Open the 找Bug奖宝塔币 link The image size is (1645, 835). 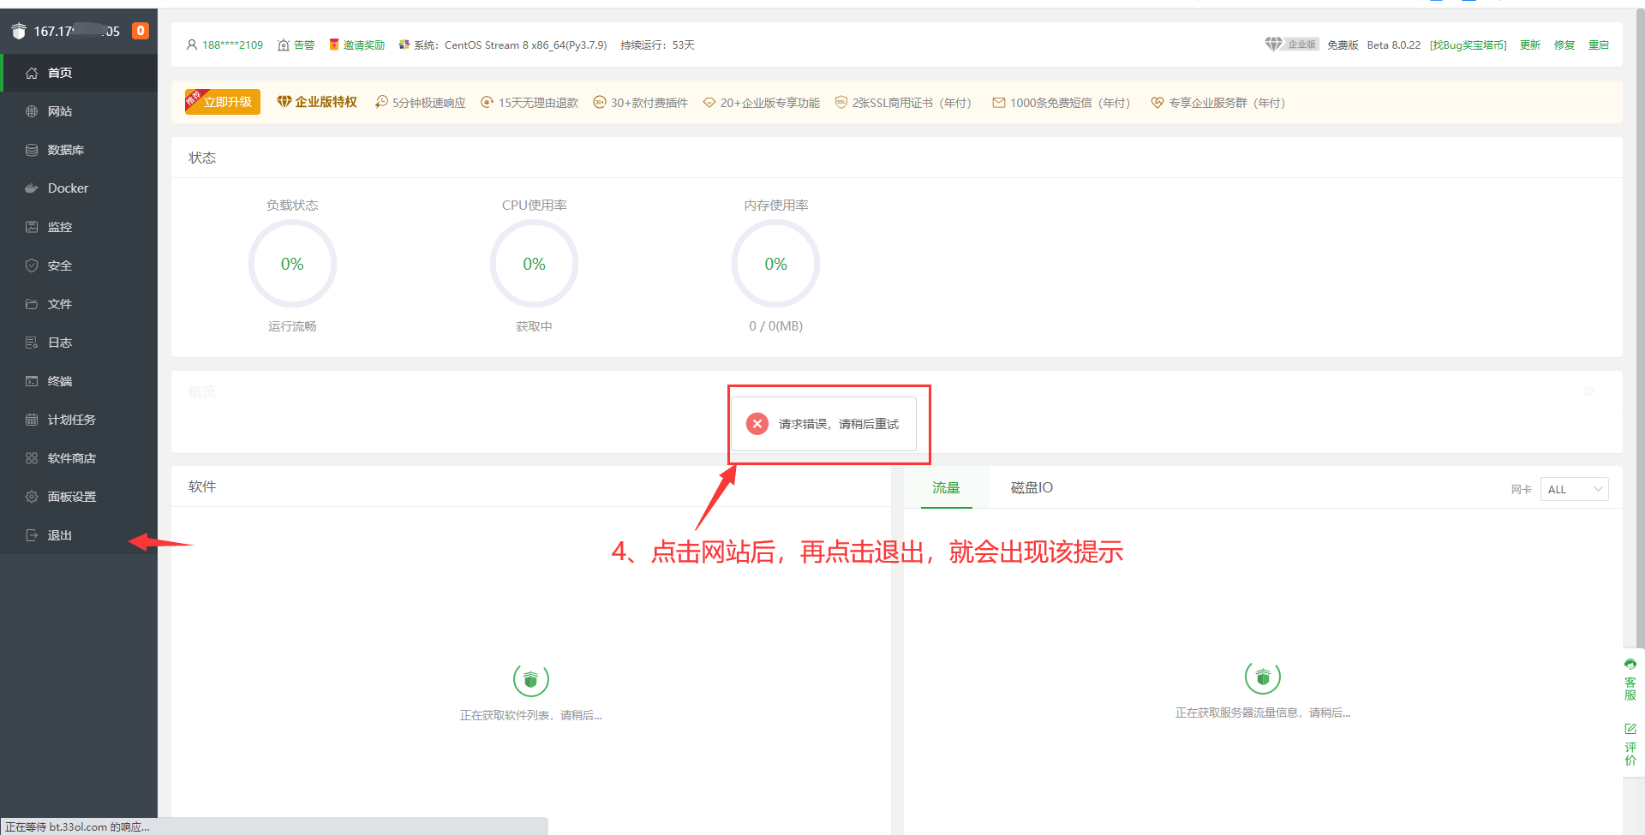coord(1468,45)
